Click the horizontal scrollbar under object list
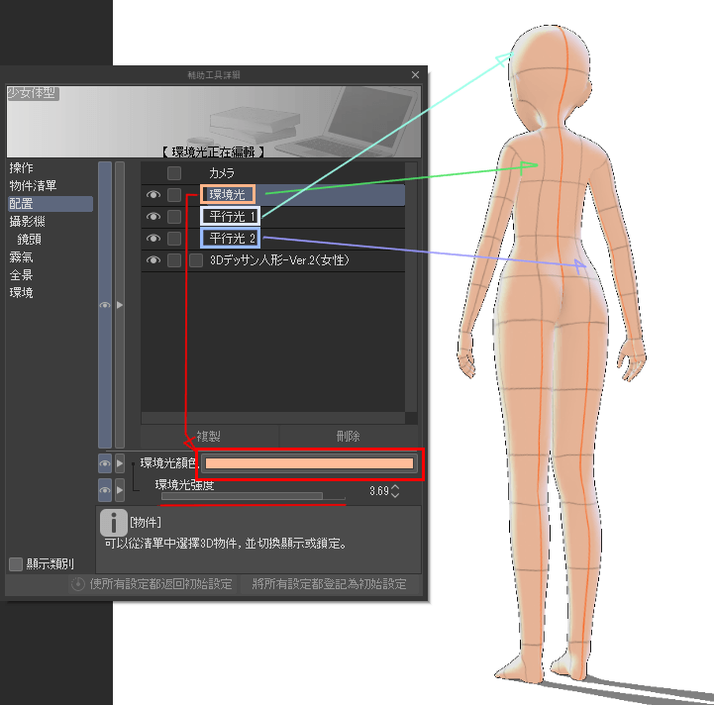Screen dimensions: 714x705 click(x=272, y=418)
